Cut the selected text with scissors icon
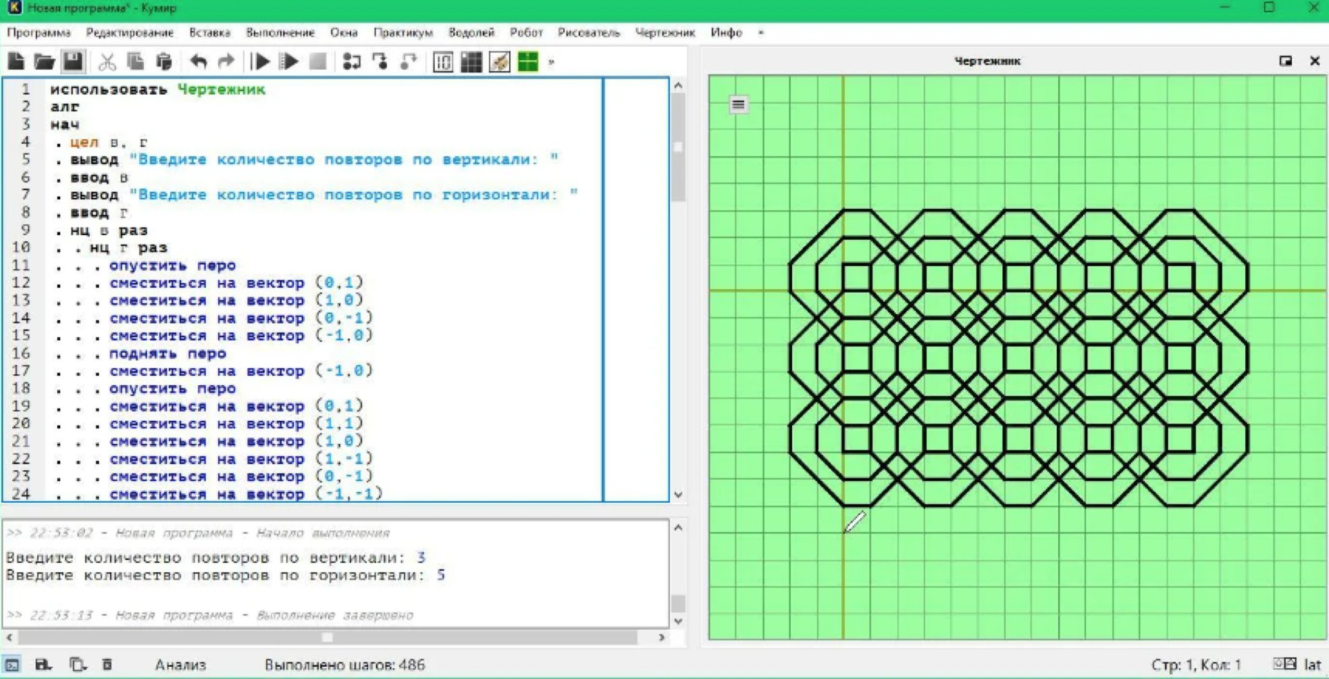 [107, 62]
